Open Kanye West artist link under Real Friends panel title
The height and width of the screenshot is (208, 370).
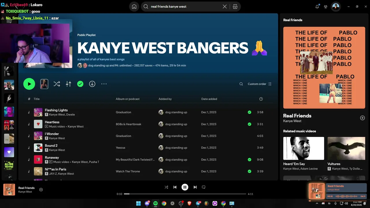[292, 121]
